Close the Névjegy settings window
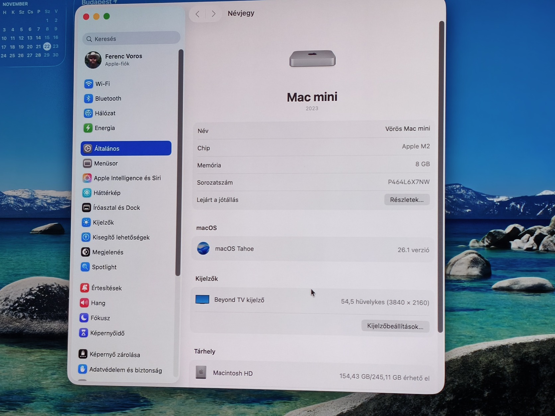This screenshot has width=555, height=416. [x=86, y=17]
